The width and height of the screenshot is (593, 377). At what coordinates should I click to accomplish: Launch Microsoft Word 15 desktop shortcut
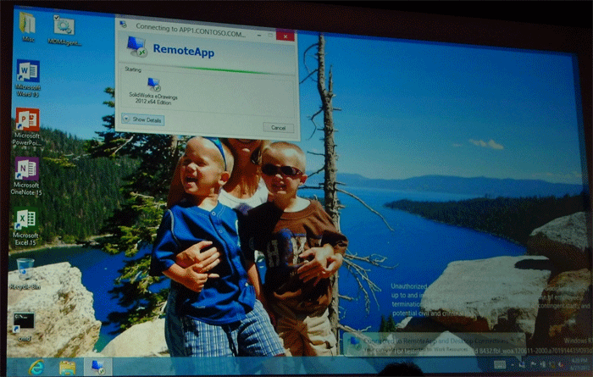click(x=27, y=71)
